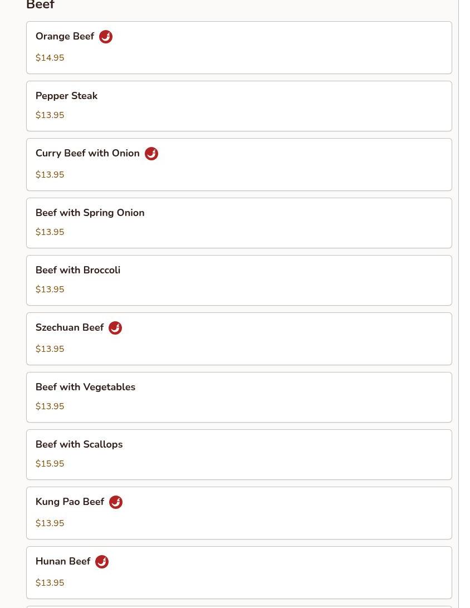Viewport: 470px width, 608px height.
Task: Select Kung Pao Beef title
Action: [x=70, y=502]
